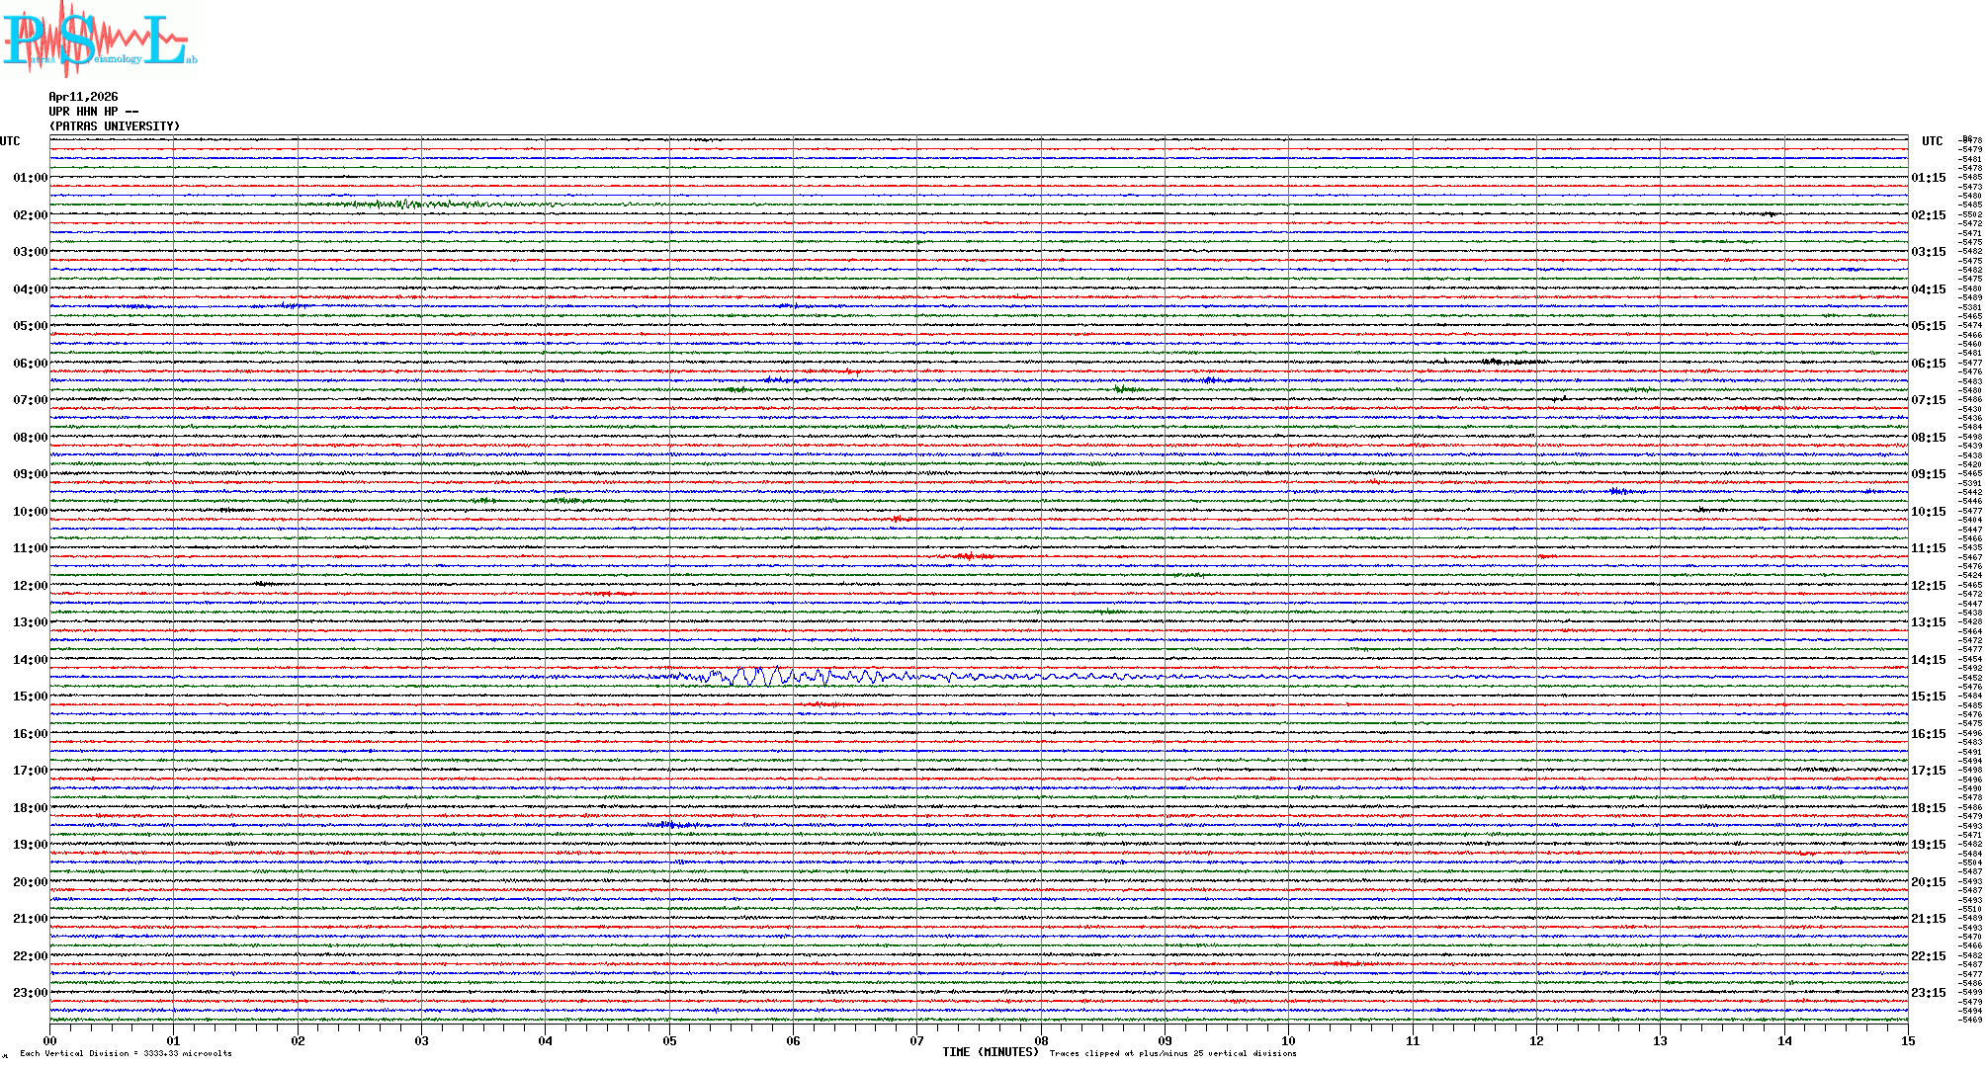The image size is (1987, 1067).
Task: Select the 23:00 hour label on left
Action: coord(30,993)
